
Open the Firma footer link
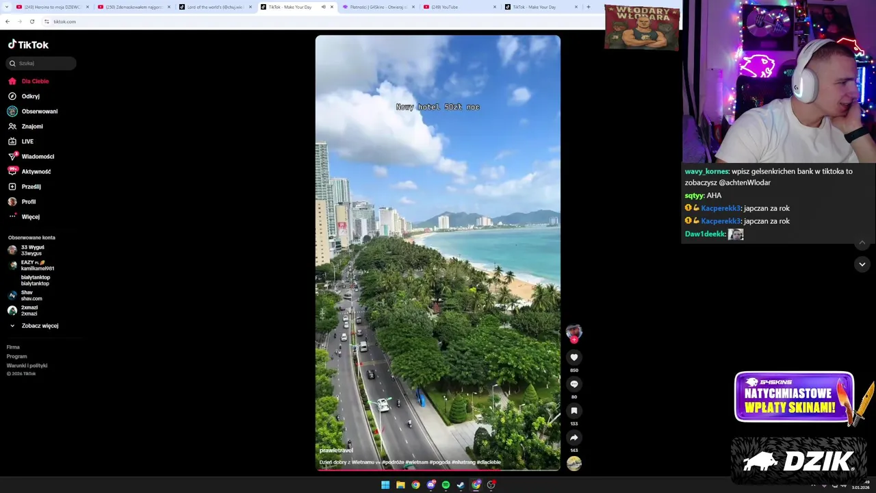[x=13, y=347]
